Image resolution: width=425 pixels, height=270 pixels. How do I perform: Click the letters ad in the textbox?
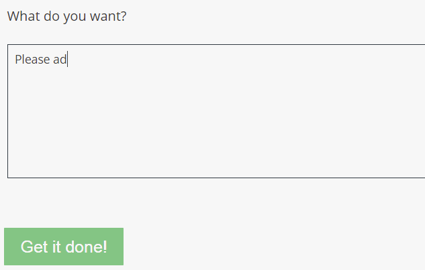(60, 59)
